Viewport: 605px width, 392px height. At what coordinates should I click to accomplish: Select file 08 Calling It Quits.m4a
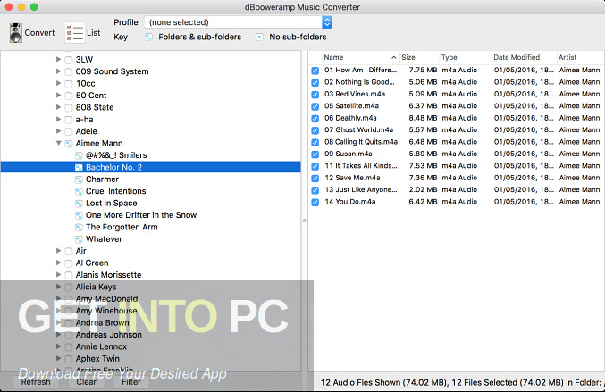click(x=361, y=142)
